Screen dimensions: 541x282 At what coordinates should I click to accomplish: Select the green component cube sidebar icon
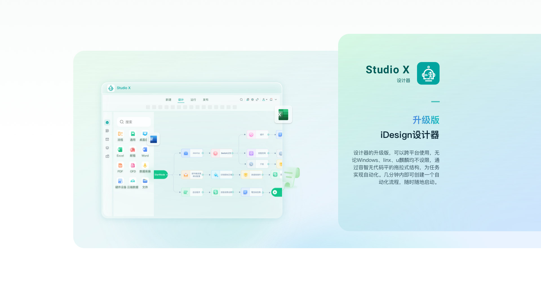pos(107,122)
